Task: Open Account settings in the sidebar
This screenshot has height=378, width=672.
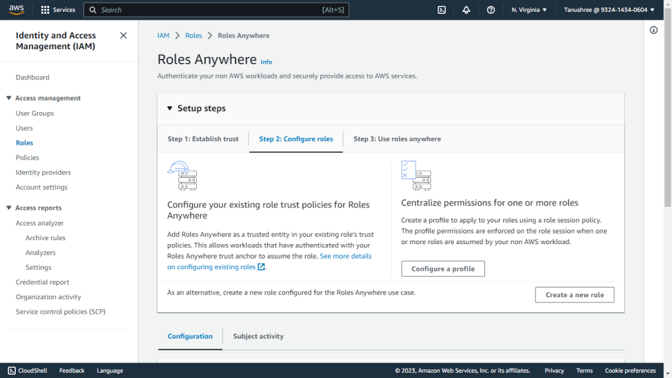Action: (41, 187)
